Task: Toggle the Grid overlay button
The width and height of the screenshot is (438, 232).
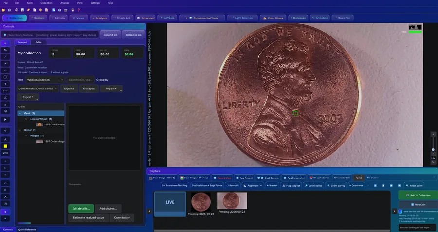Action: point(359,178)
